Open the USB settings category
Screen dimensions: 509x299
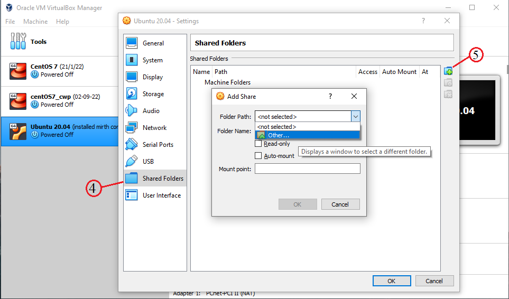coord(155,161)
